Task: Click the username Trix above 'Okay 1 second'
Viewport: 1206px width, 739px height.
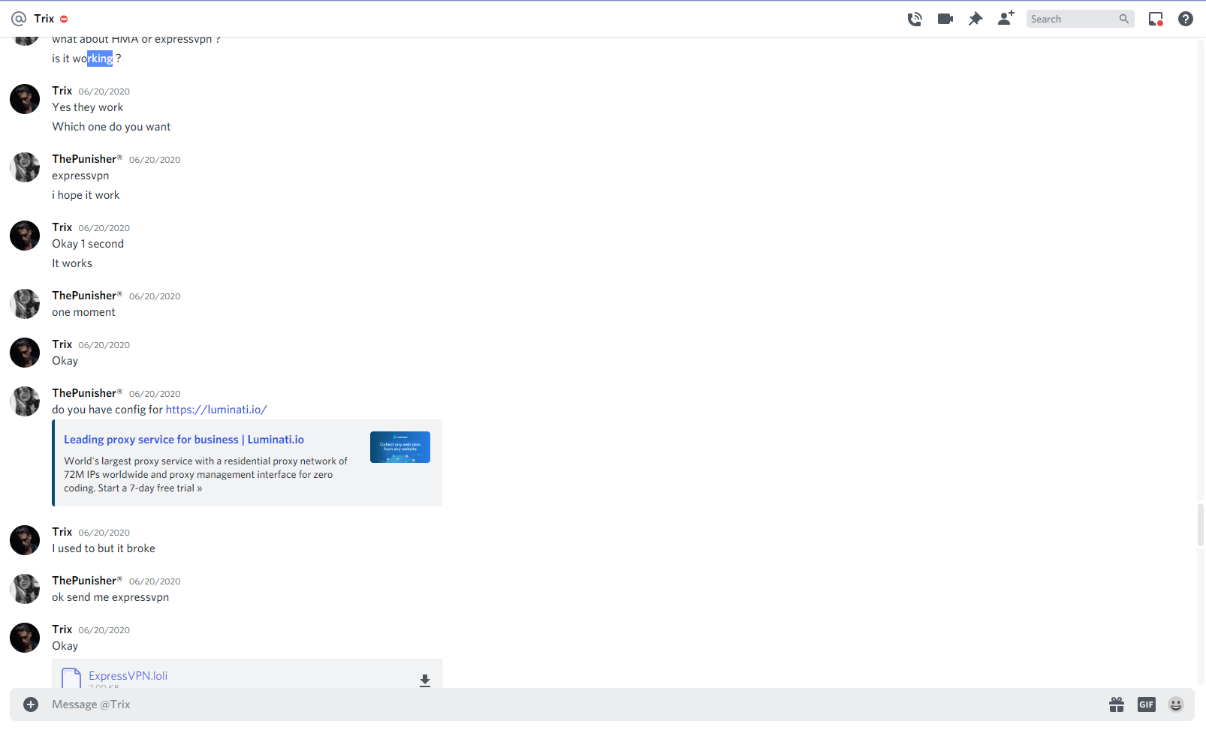Action: click(x=62, y=227)
